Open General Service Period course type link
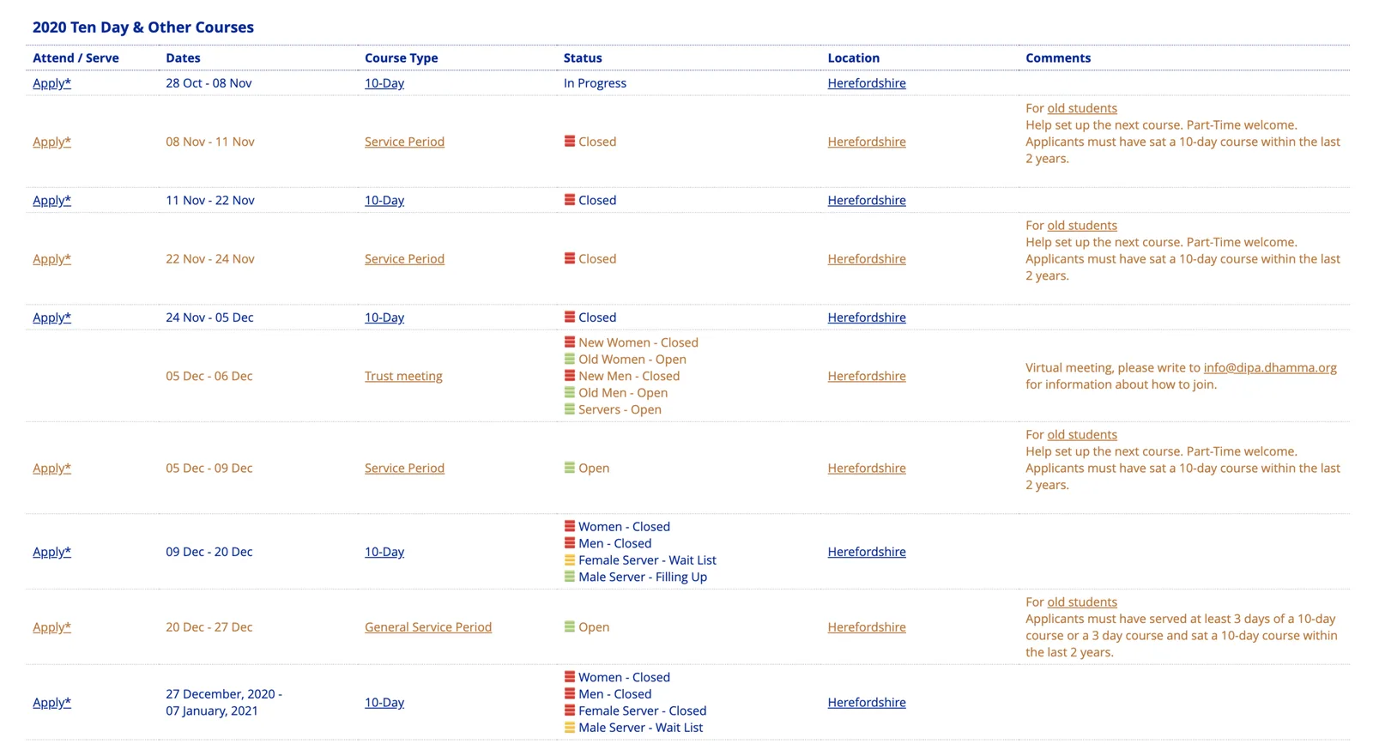The image size is (1373, 756). click(x=428, y=627)
